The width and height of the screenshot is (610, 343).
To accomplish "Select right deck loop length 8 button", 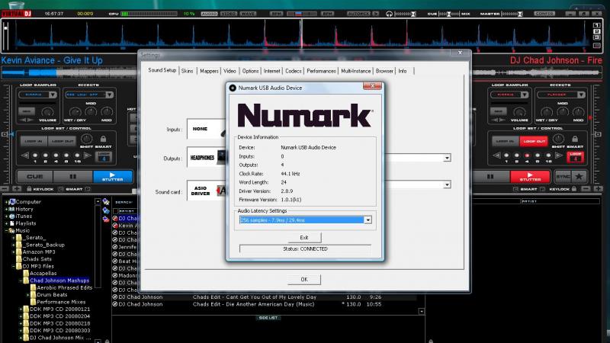I will (538, 155).
